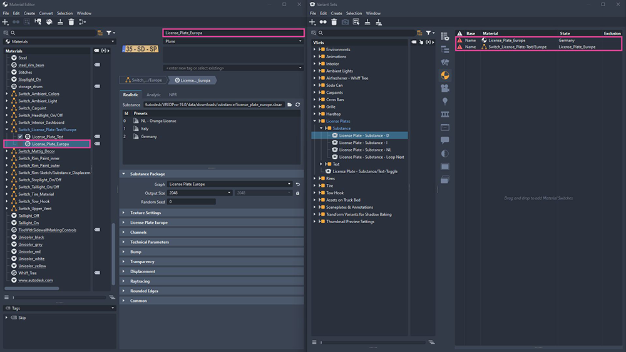Screen dimensions: 626x352
Task: Toggle tag marker next to steel_rim_bean
Action: click(97, 64)
